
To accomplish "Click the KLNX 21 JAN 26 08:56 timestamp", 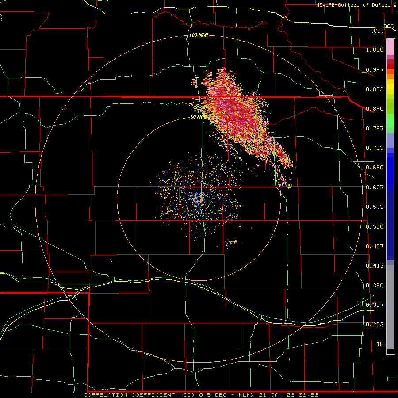I will point(279,395).
